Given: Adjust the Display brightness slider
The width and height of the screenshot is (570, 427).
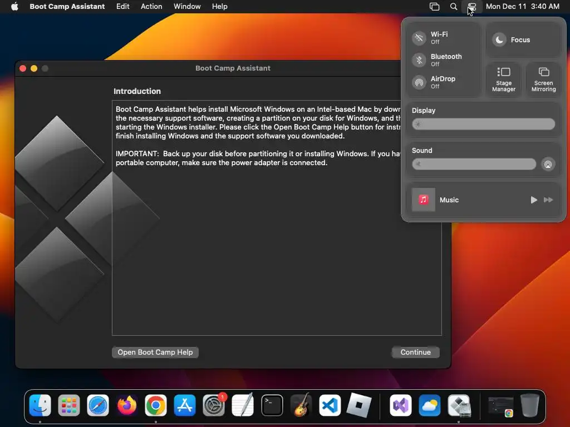Looking at the screenshot, I should [x=484, y=124].
